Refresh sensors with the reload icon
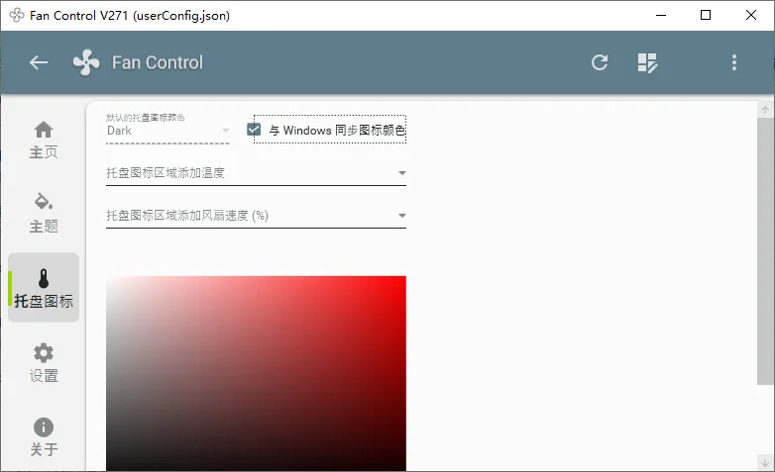The height and width of the screenshot is (472, 775). tap(599, 62)
